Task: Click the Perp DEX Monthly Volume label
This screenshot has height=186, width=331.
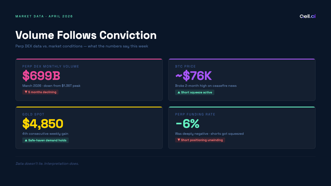Action: [51, 66]
